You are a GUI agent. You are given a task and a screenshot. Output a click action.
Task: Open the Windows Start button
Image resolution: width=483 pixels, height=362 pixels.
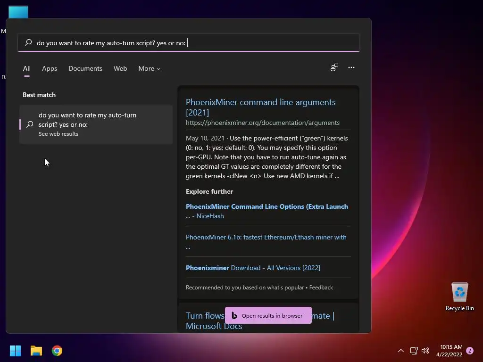tap(15, 351)
